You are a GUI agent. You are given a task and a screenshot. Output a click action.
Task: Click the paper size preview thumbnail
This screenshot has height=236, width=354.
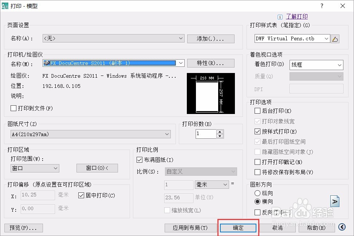[211, 93]
